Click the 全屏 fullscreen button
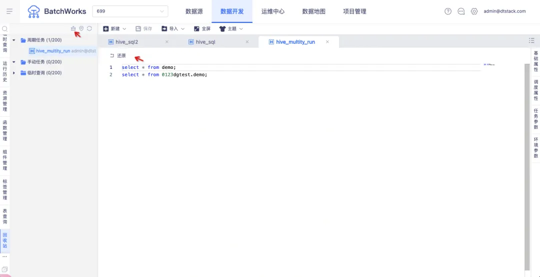Viewport: 540px width, 277px height. 202,29
